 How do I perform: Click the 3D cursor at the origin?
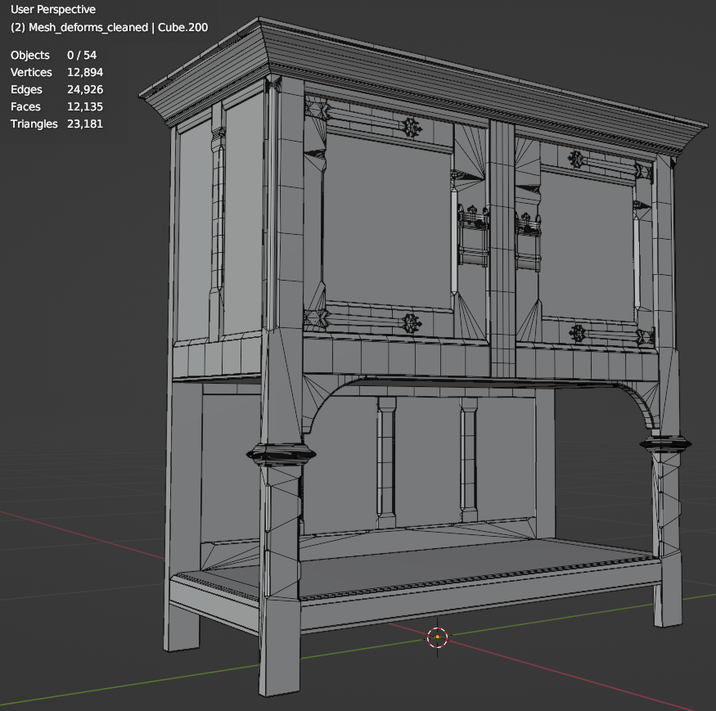[438, 637]
